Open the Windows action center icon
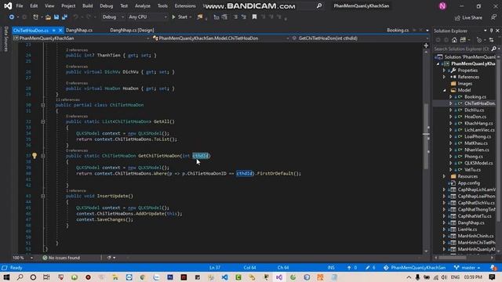Screen dimensions: 502x282 click(x=492, y=277)
